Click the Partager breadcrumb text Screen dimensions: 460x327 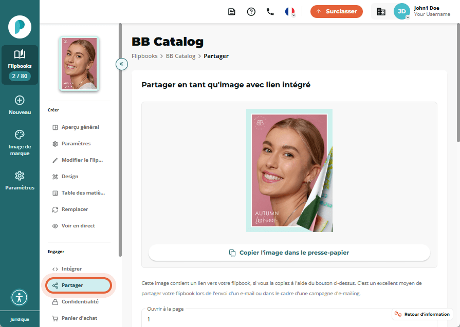click(216, 56)
